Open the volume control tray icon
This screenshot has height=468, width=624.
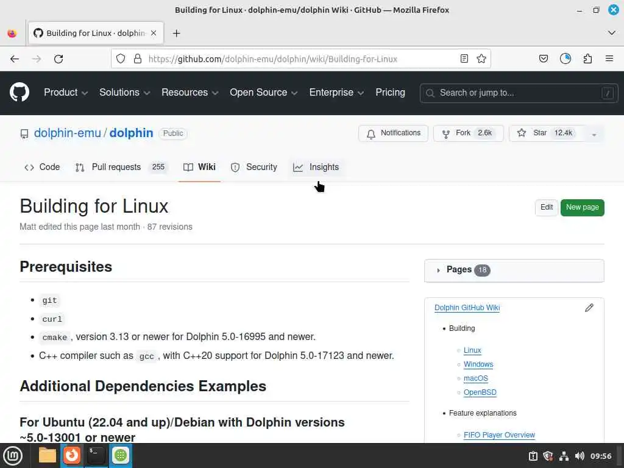pos(580,456)
